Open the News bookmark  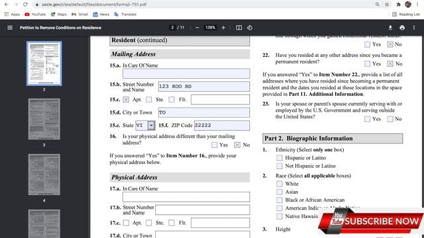(x=101, y=15)
